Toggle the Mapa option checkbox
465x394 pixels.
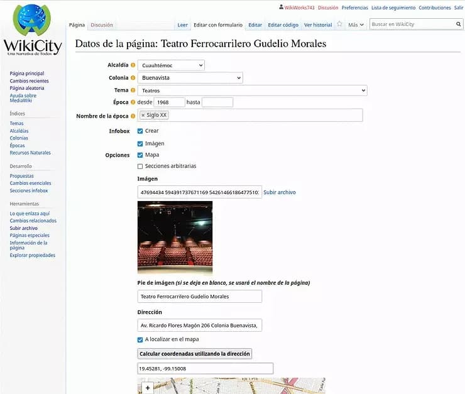140,155
